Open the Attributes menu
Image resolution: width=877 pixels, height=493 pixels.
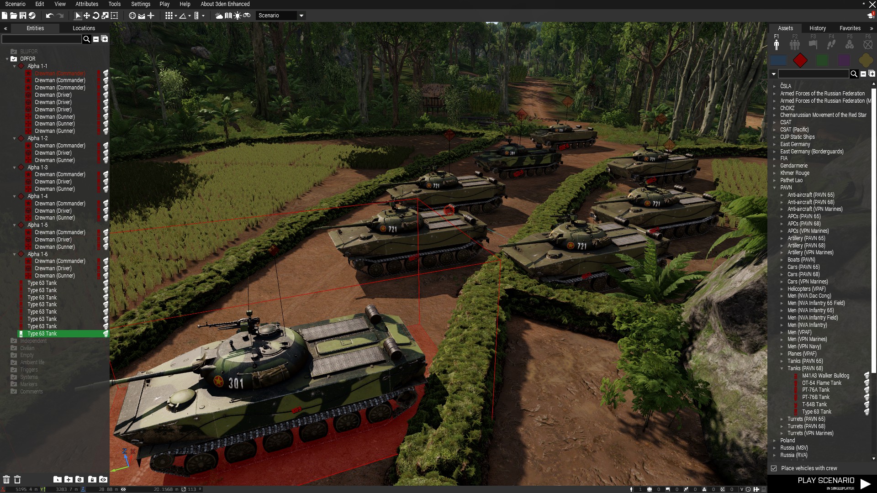[x=87, y=4]
